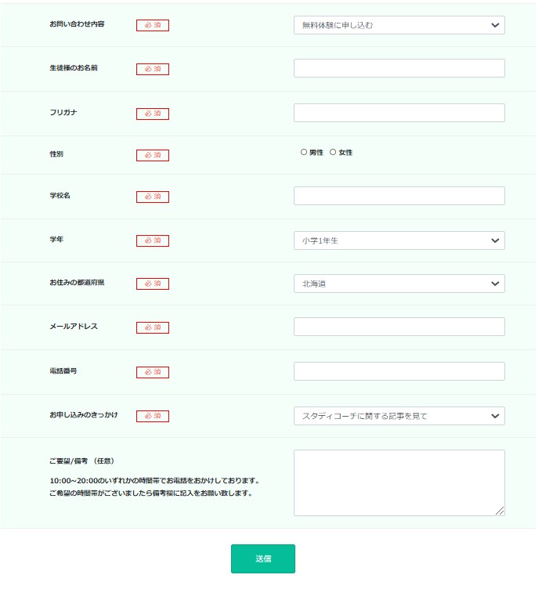Screen dimensions: 542x589
Task: Open the prefecture dropdown showing 北海道
Action: coord(399,284)
